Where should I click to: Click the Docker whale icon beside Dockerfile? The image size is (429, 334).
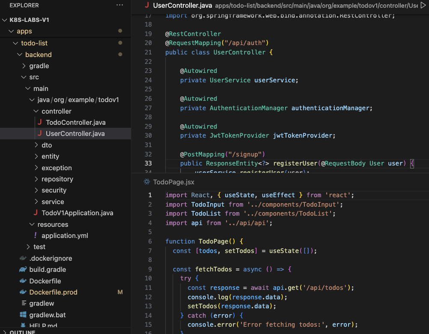(x=23, y=281)
